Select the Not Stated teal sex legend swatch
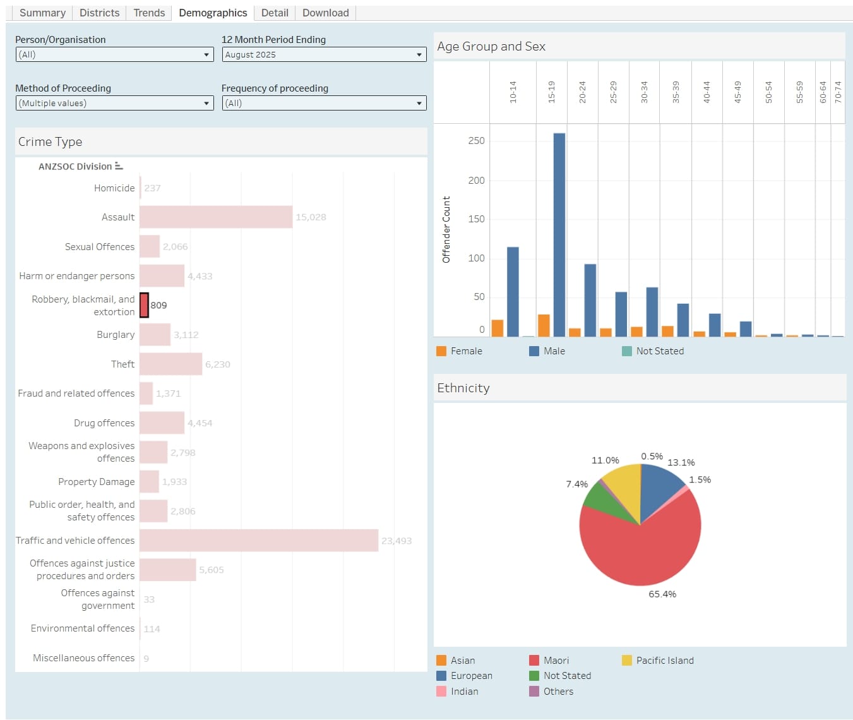The image size is (853, 720). click(x=627, y=351)
